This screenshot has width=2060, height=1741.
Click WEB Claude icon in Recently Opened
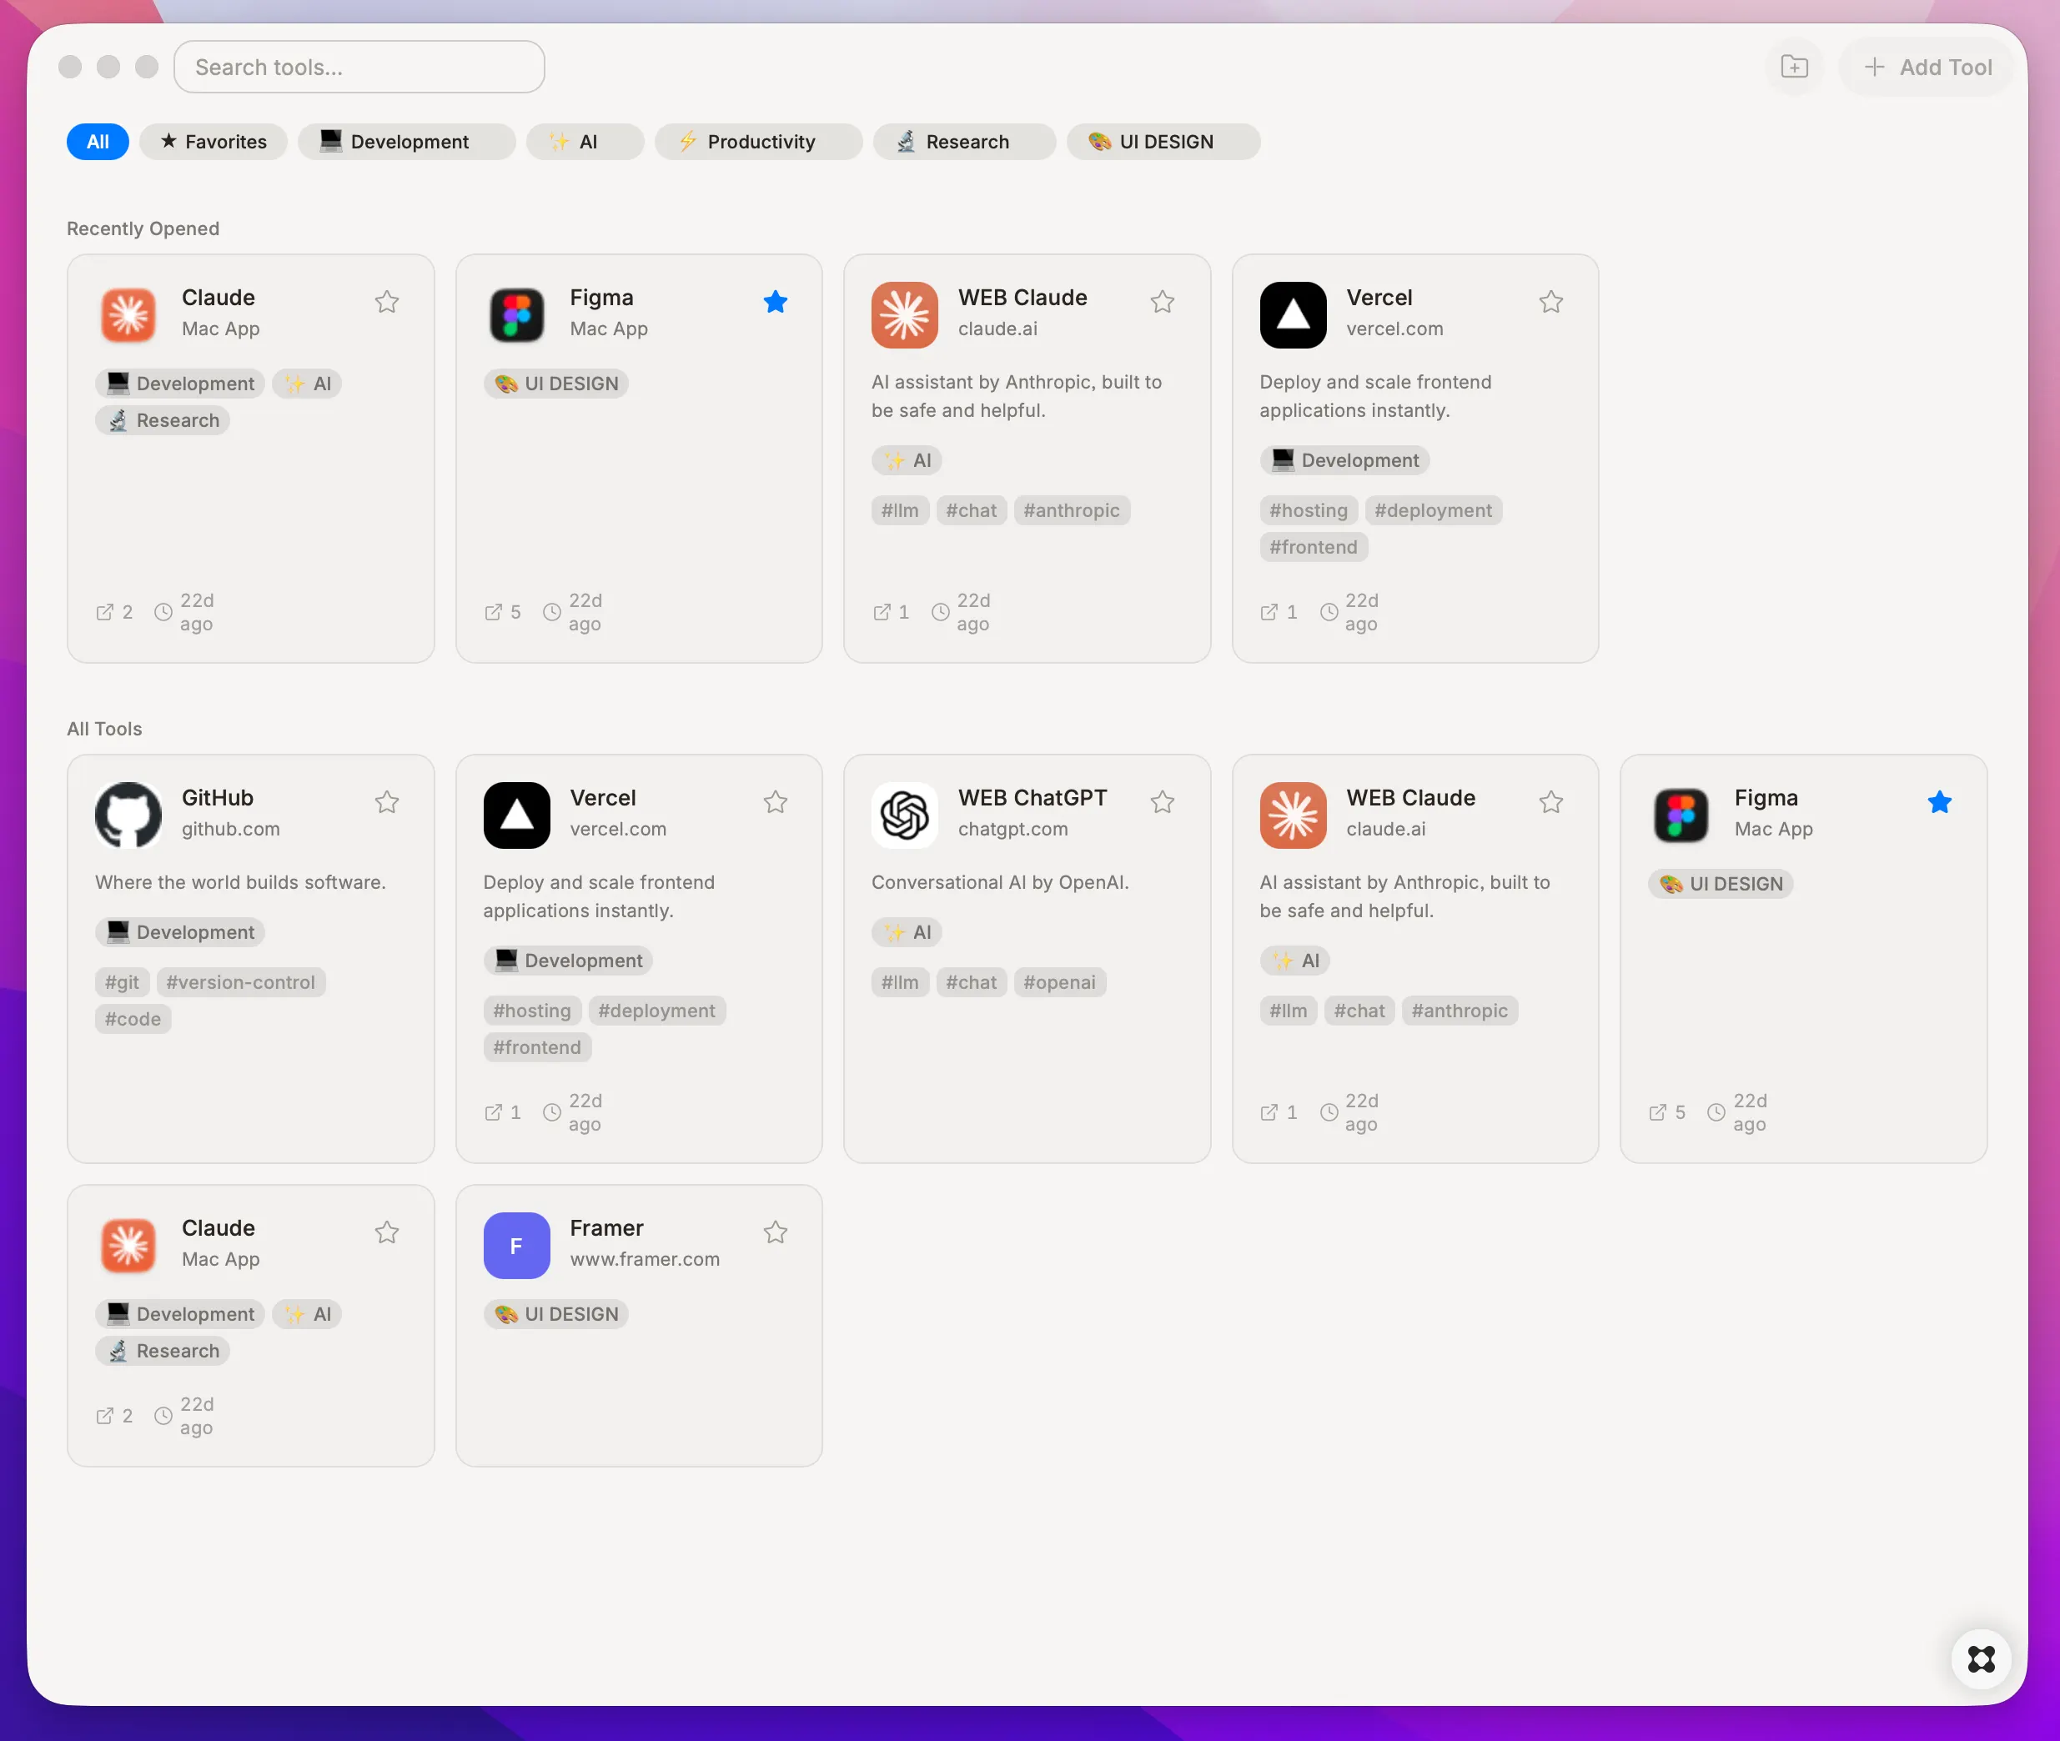point(904,315)
